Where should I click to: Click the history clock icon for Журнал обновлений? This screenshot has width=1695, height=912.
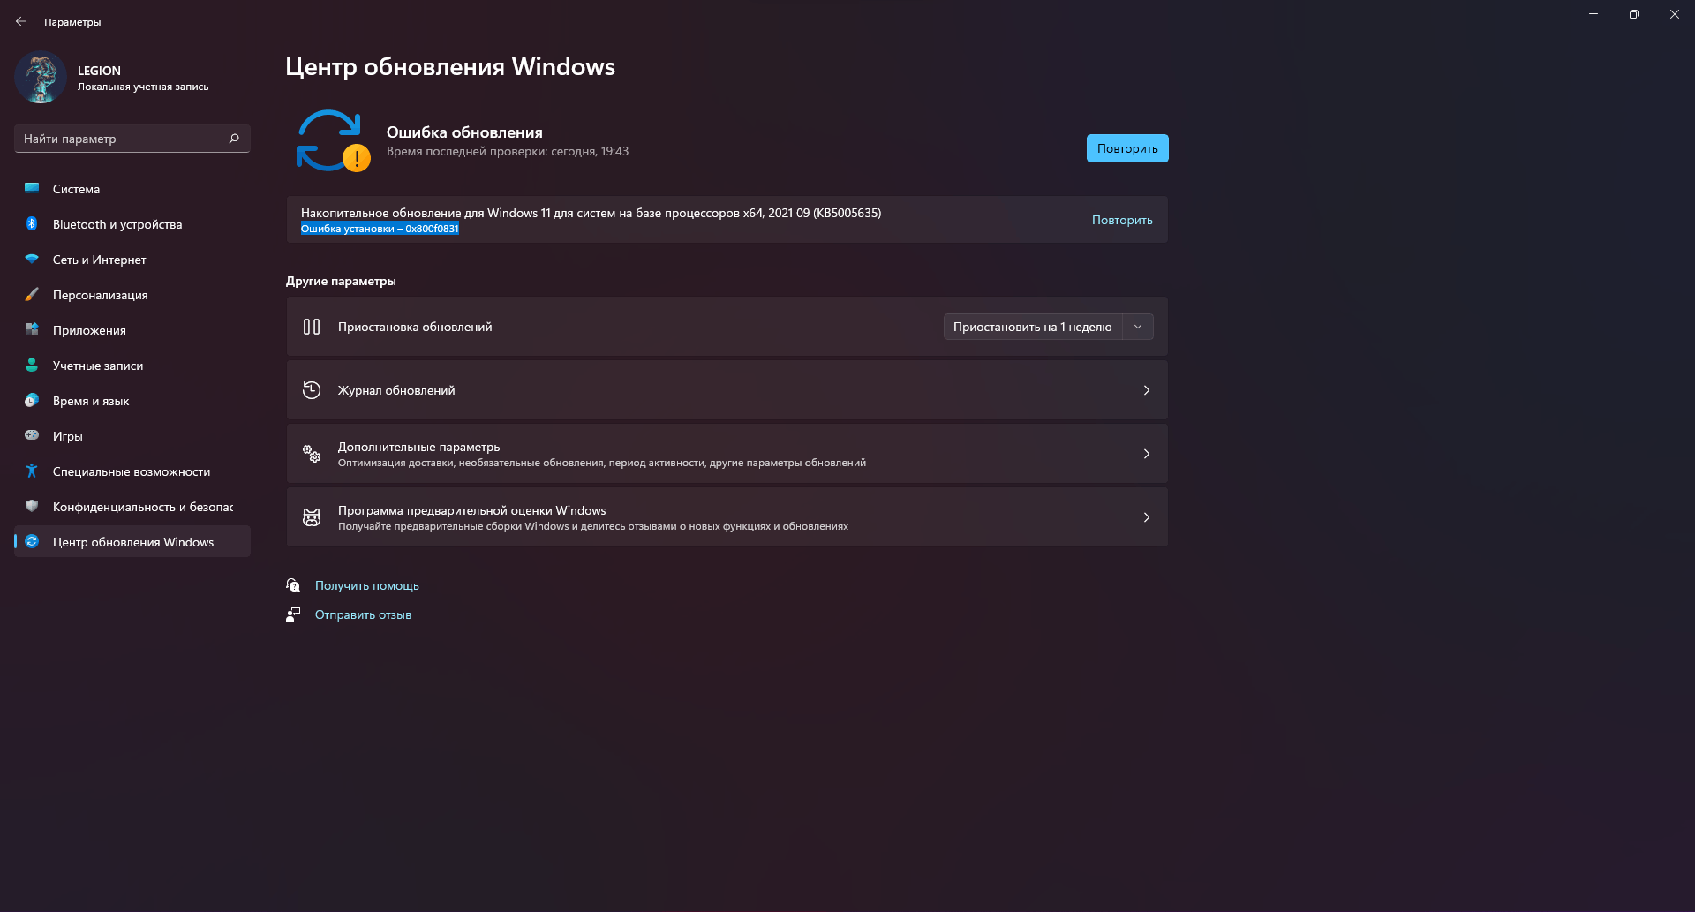312,390
